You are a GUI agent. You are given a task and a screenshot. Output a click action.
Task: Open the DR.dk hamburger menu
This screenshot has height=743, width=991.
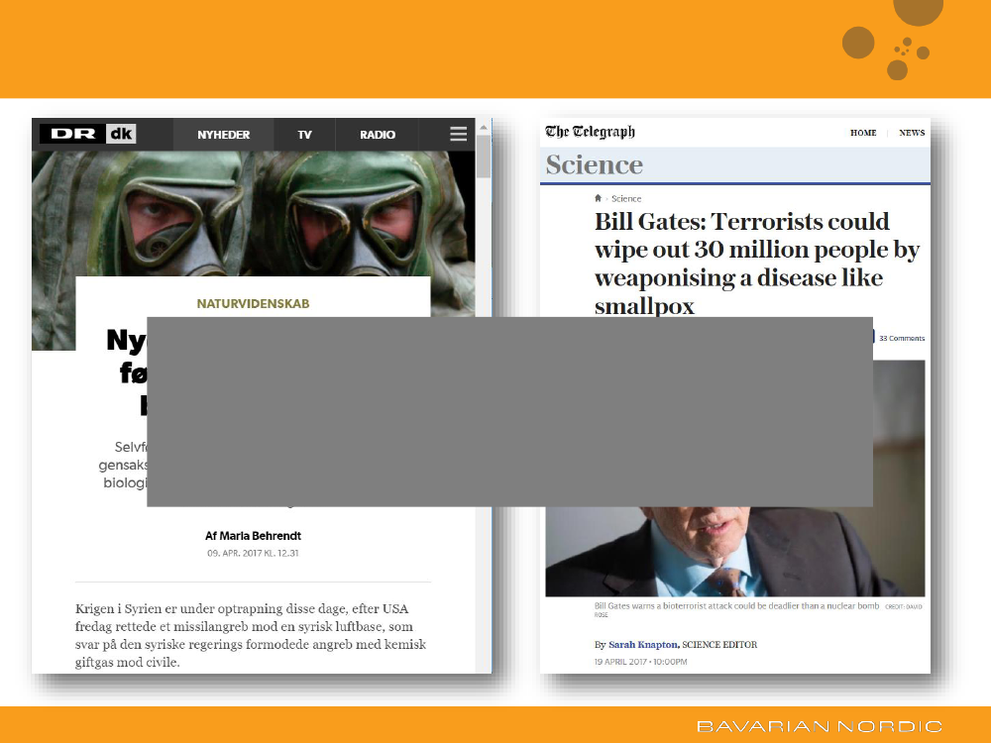point(458,135)
